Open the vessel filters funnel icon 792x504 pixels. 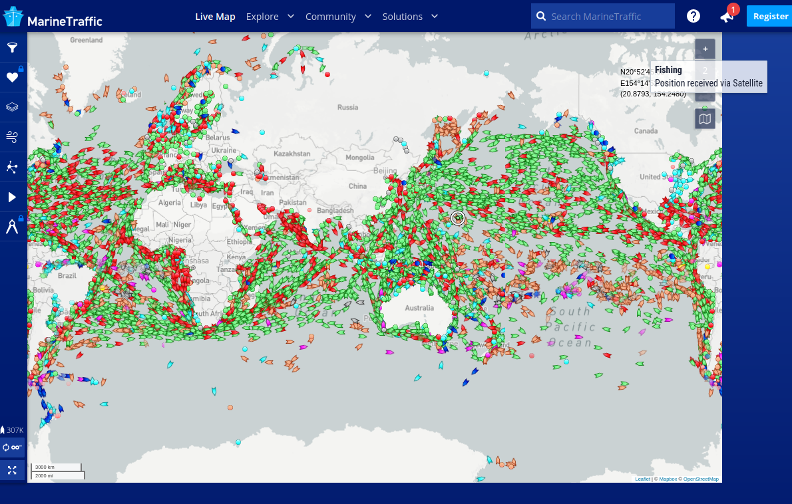[12, 48]
